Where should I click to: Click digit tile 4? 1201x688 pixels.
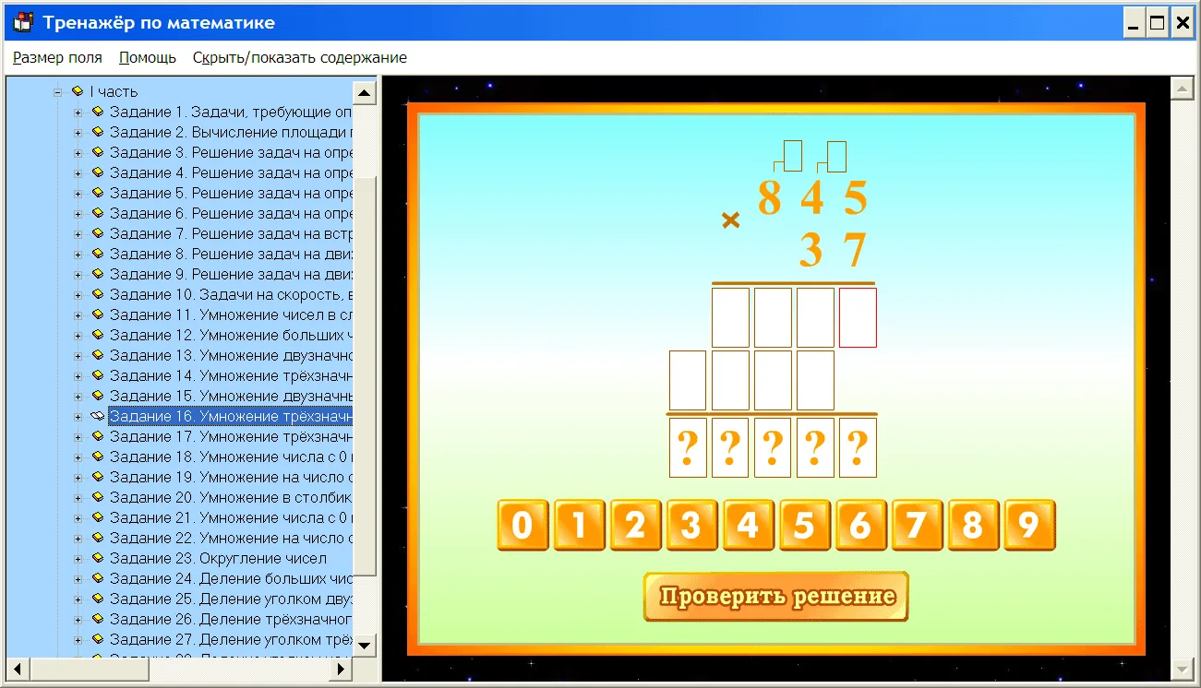click(748, 526)
